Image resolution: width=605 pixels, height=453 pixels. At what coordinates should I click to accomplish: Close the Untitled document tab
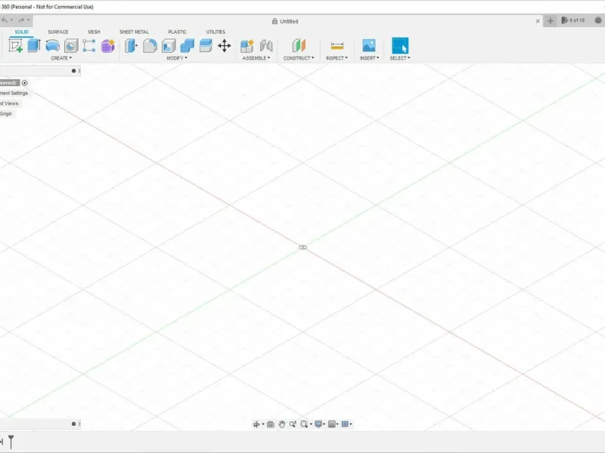click(538, 21)
